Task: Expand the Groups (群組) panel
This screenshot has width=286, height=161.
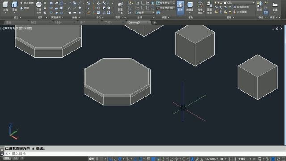Action: pos(262,17)
